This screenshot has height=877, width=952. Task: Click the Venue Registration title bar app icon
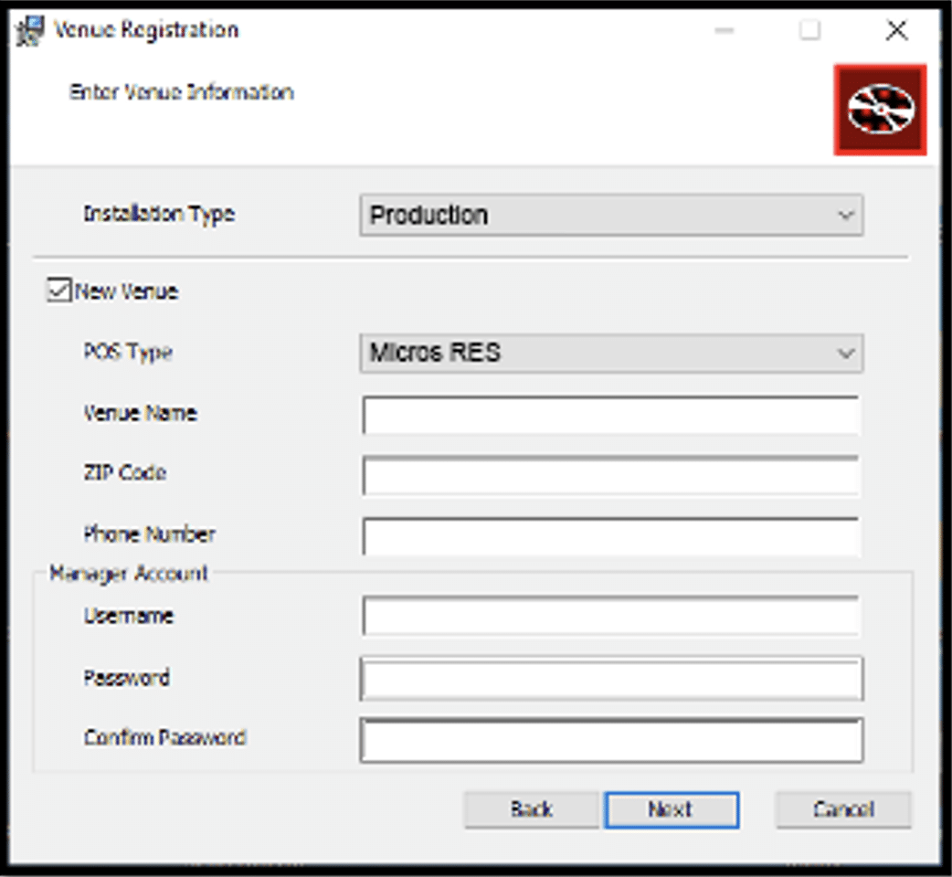click(x=30, y=30)
